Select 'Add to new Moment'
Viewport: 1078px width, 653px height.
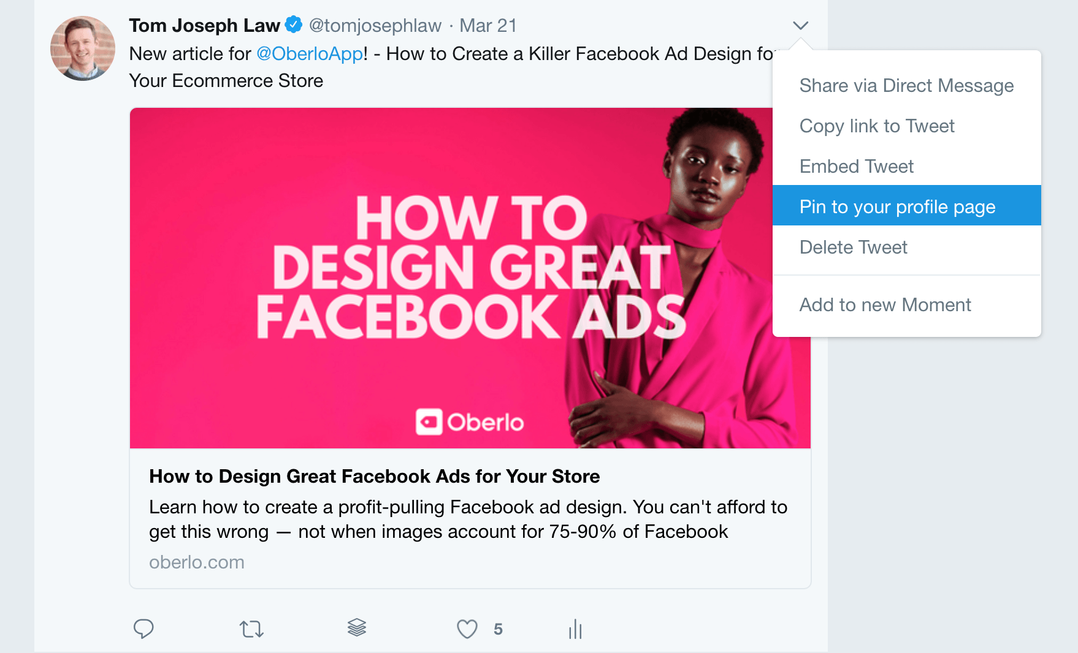[885, 304]
